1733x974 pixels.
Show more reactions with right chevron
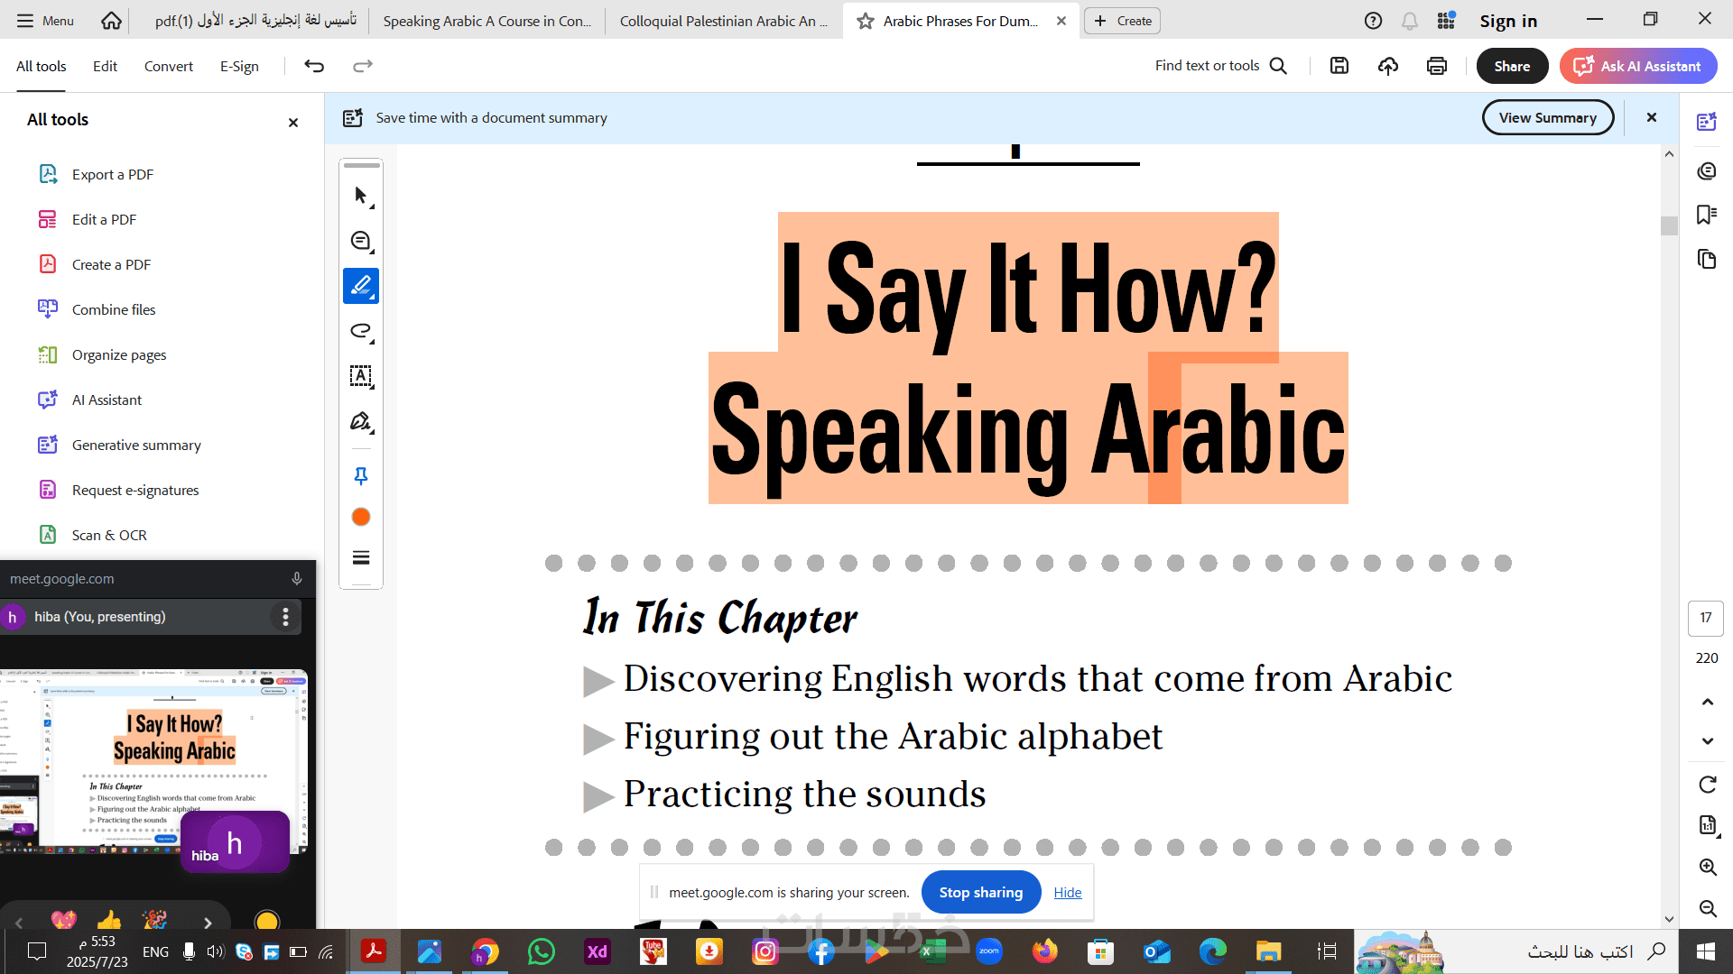click(x=208, y=923)
